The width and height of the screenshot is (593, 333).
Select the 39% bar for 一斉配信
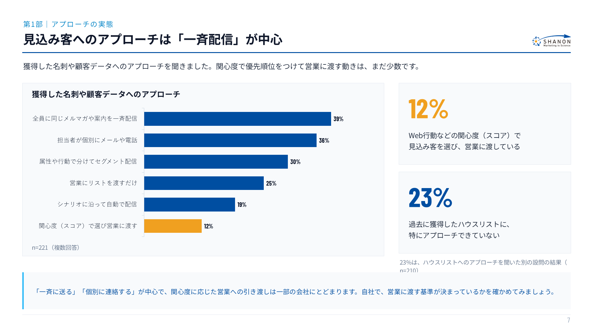238,119
